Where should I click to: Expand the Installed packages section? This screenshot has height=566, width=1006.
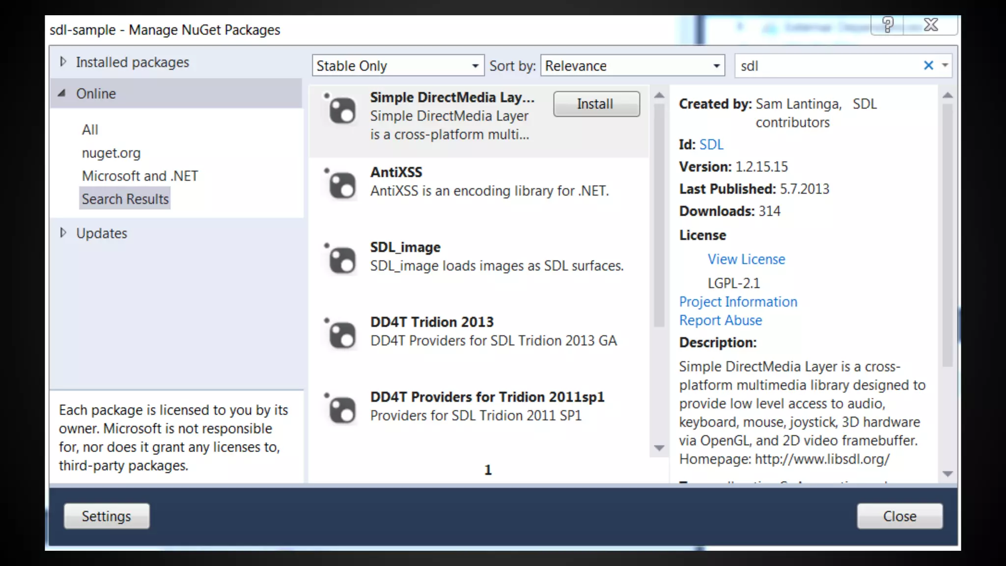(x=63, y=62)
